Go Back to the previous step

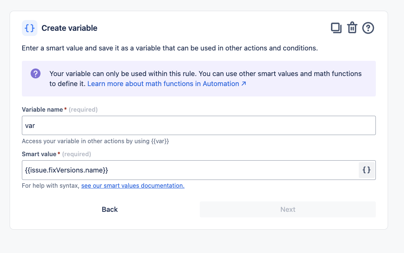[110, 210]
